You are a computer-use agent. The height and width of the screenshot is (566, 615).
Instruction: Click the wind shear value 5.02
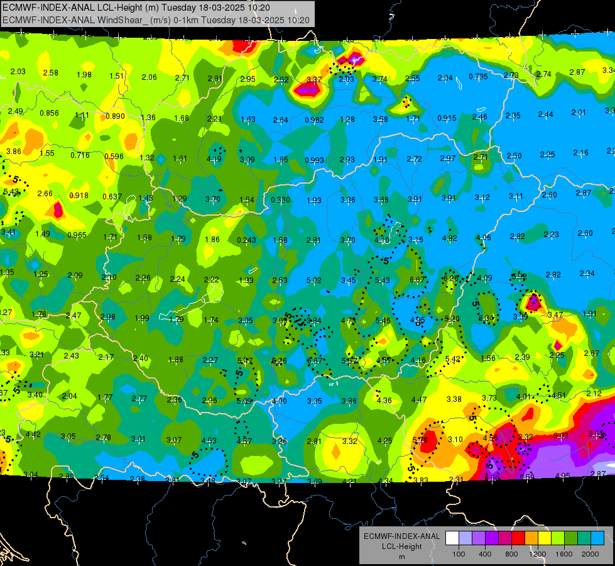click(x=313, y=280)
